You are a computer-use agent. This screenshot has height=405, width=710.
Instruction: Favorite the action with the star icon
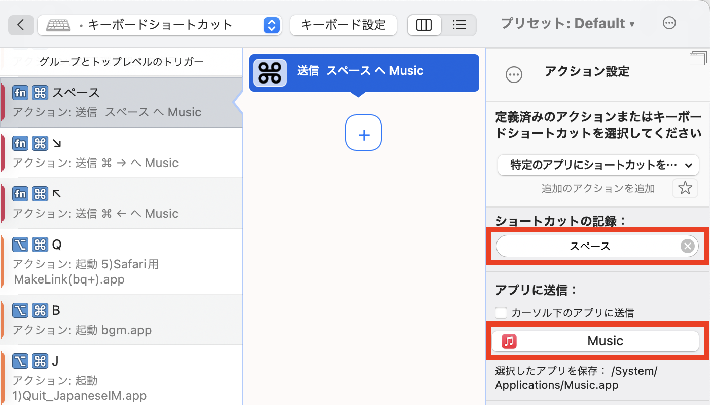(x=685, y=188)
